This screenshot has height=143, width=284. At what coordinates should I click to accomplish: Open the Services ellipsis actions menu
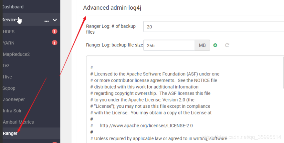[x=47, y=21]
